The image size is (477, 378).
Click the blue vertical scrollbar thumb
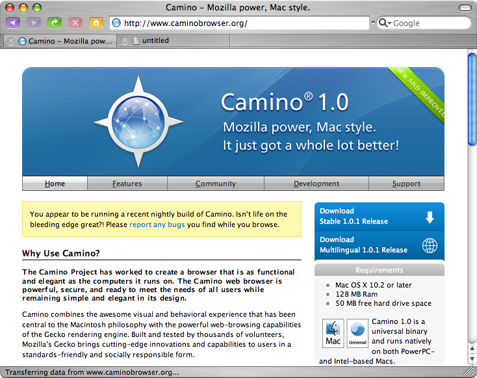point(472,100)
